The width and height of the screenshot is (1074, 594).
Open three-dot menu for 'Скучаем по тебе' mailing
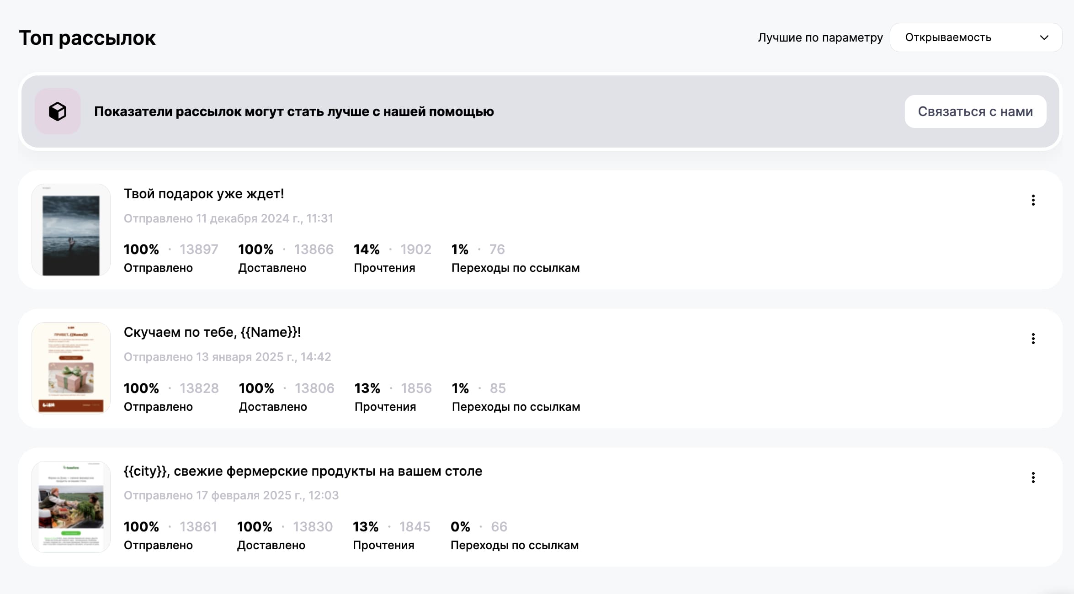(x=1033, y=339)
